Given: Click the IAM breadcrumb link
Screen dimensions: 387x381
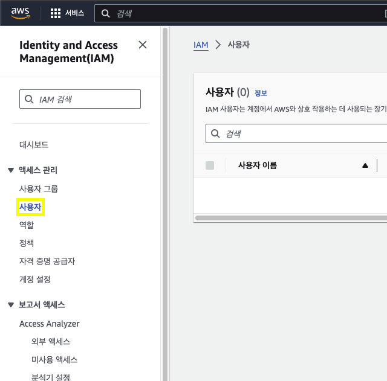Looking at the screenshot, I should tap(201, 45).
